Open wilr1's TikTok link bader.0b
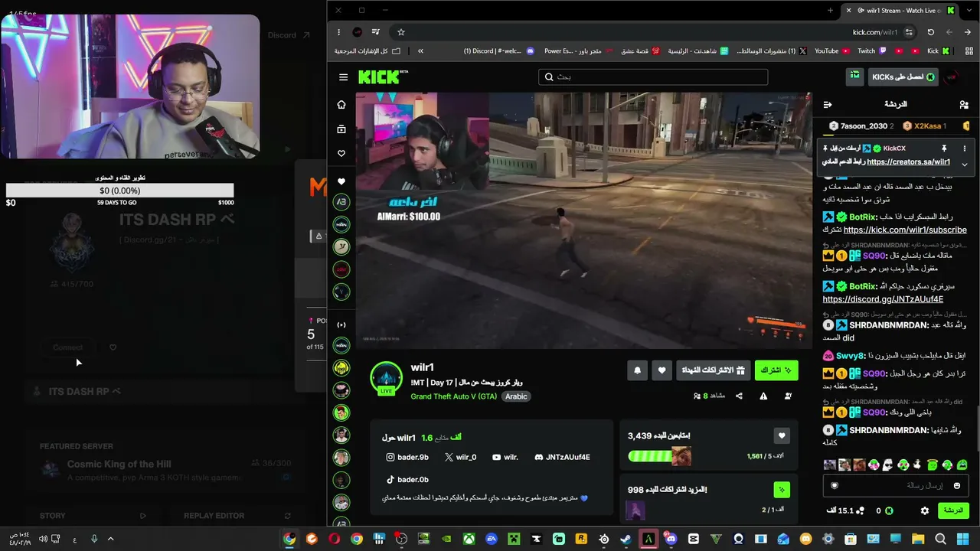The image size is (980, 551). [x=407, y=479]
